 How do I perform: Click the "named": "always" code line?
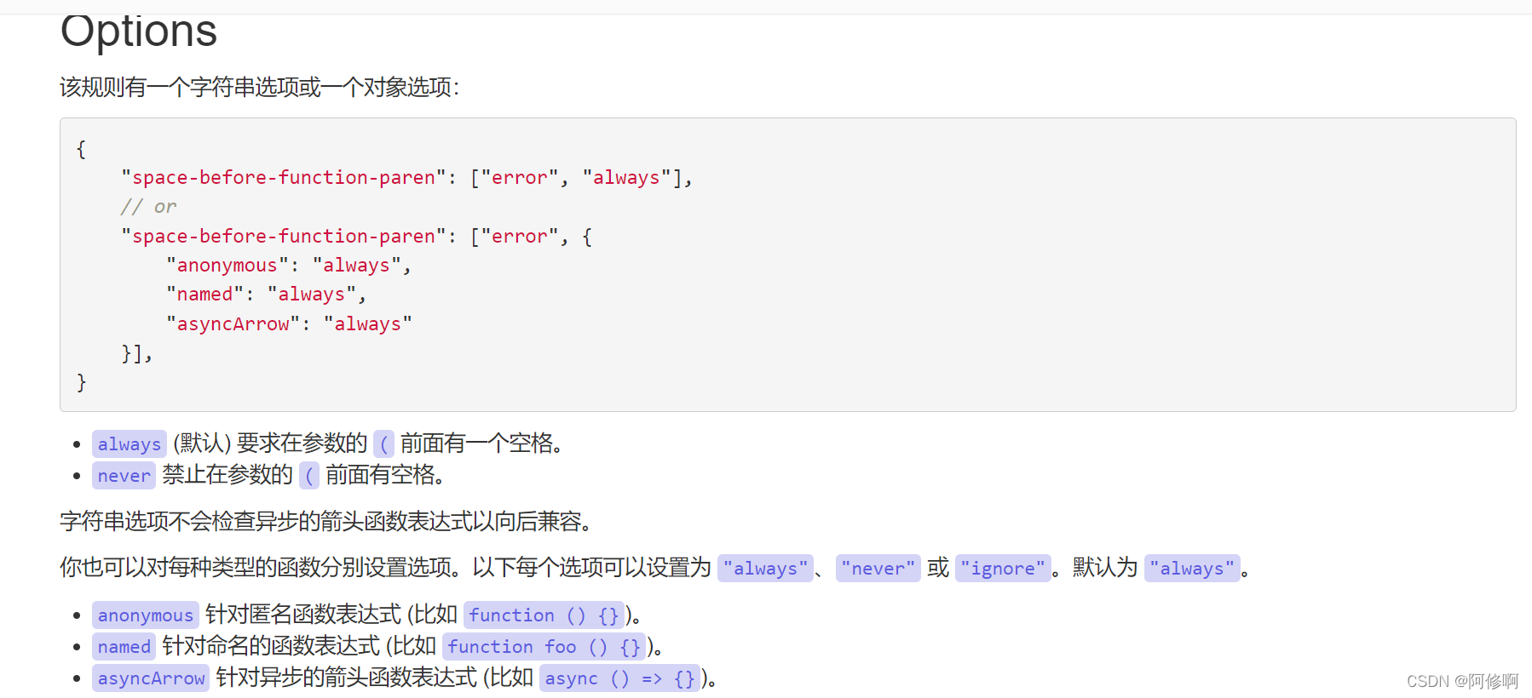(x=267, y=295)
